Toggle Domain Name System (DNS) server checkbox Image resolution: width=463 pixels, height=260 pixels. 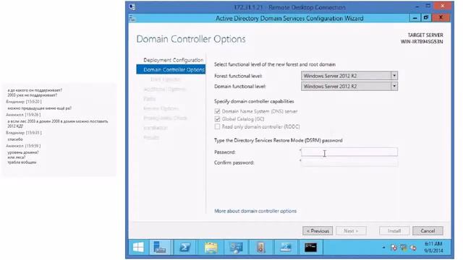point(217,111)
